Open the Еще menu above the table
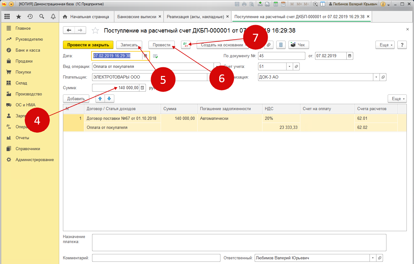This screenshot has height=264, width=414. [397, 99]
